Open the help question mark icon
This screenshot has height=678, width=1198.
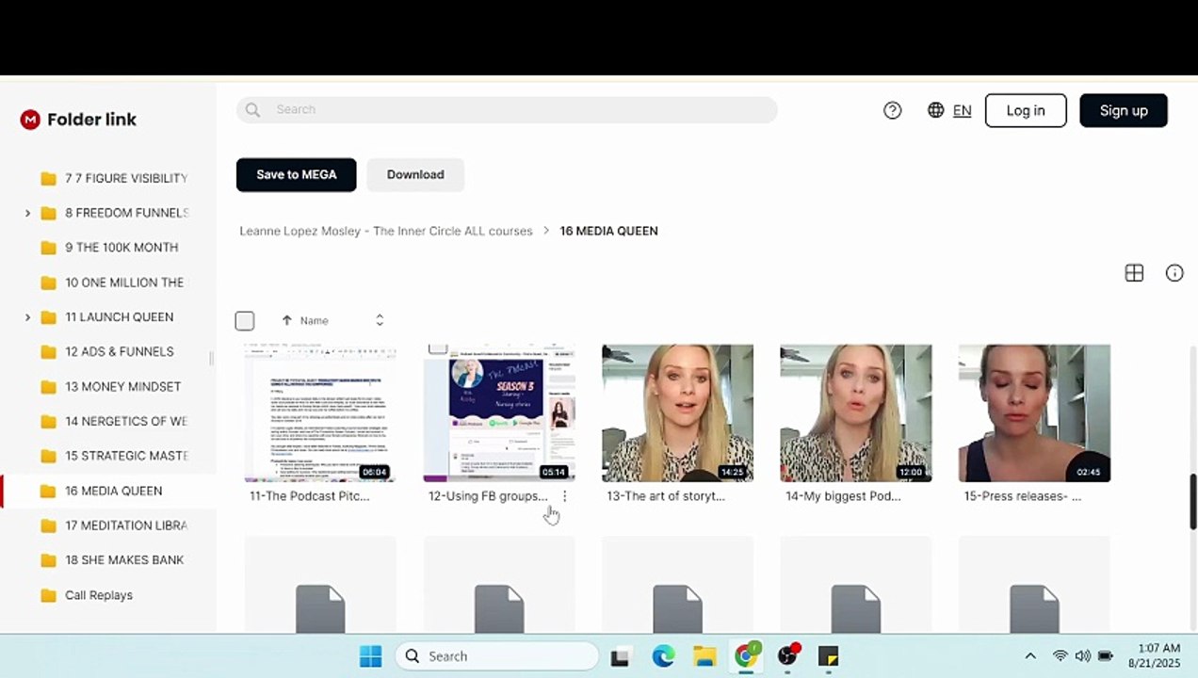(893, 110)
